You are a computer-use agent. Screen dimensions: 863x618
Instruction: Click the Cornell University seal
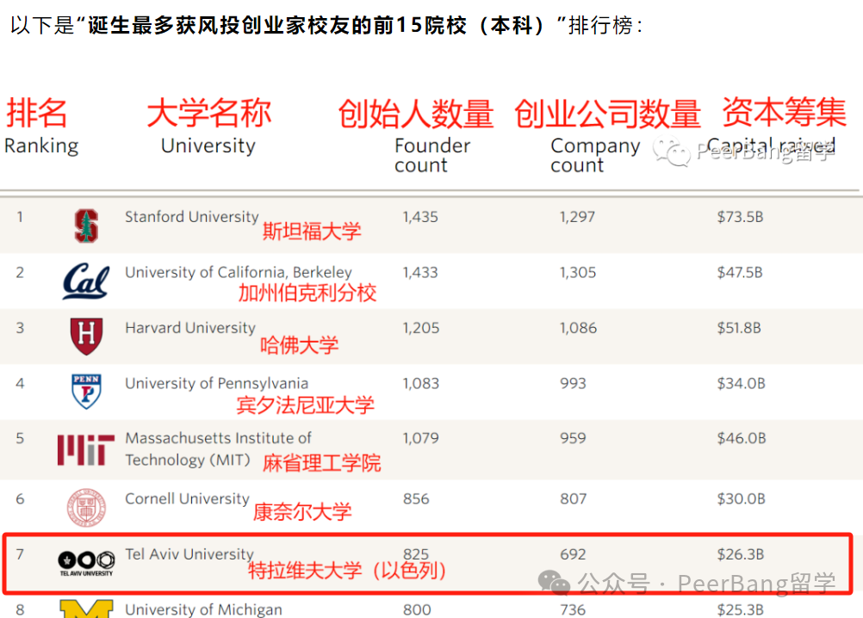(86, 508)
